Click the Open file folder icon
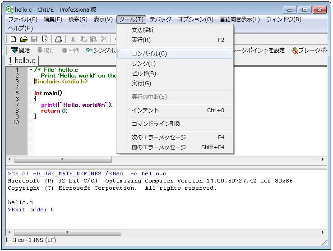The width and height of the screenshot is (333, 251). (24, 39)
